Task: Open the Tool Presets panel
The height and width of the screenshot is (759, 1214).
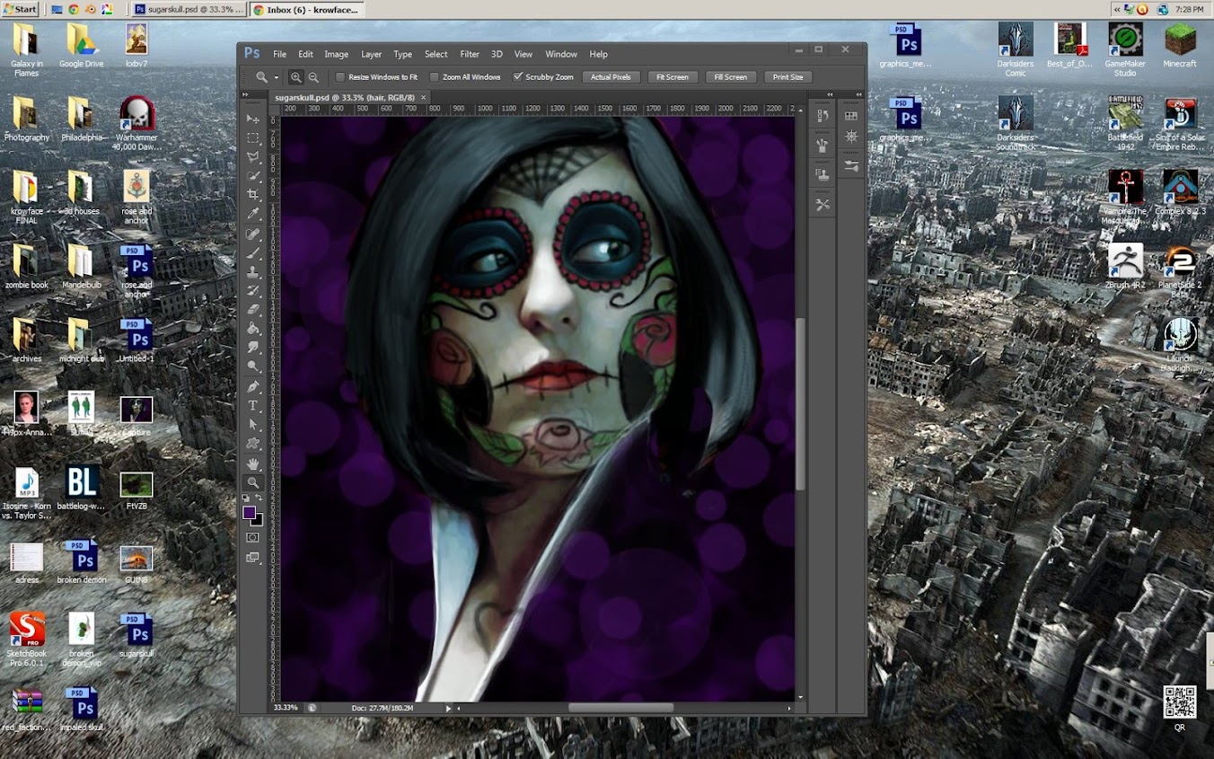Action: (822, 205)
